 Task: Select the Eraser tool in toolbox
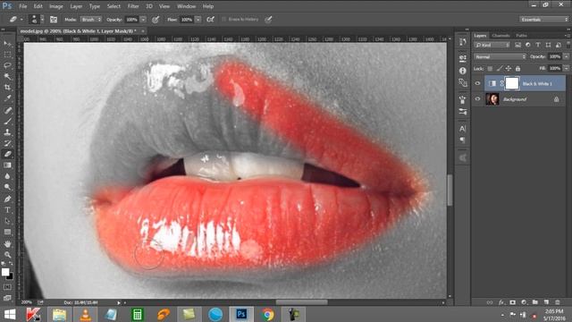point(7,154)
